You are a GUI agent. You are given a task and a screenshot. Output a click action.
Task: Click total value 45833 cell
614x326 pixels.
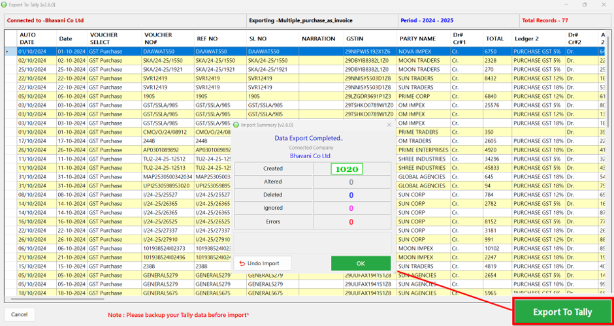[497, 168]
